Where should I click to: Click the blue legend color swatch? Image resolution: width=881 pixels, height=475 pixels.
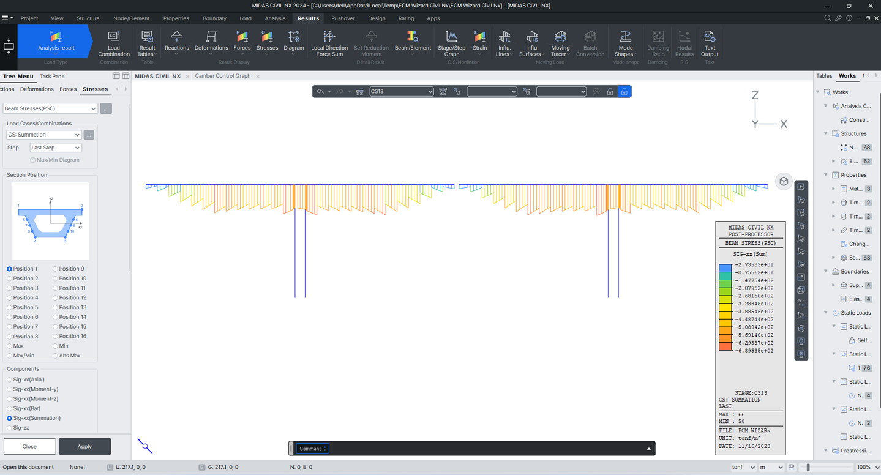[725, 268]
